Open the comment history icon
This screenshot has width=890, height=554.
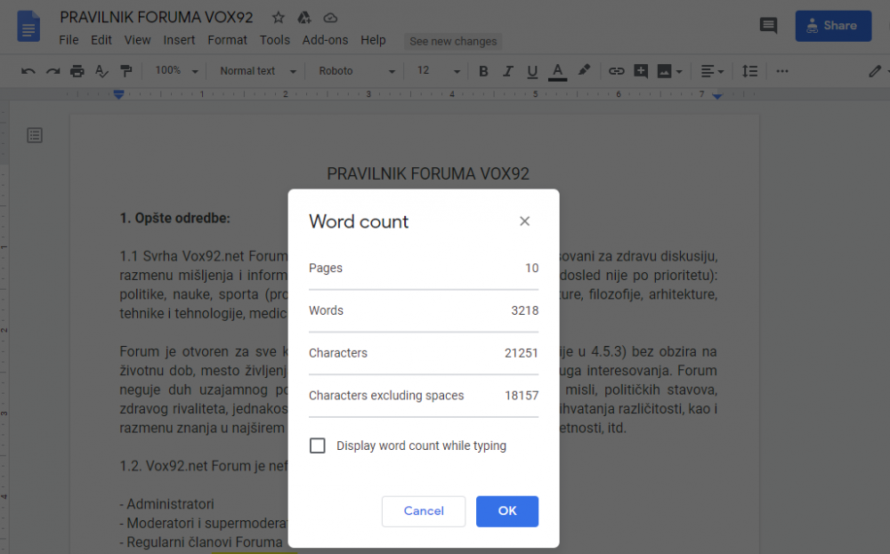[x=768, y=26]
